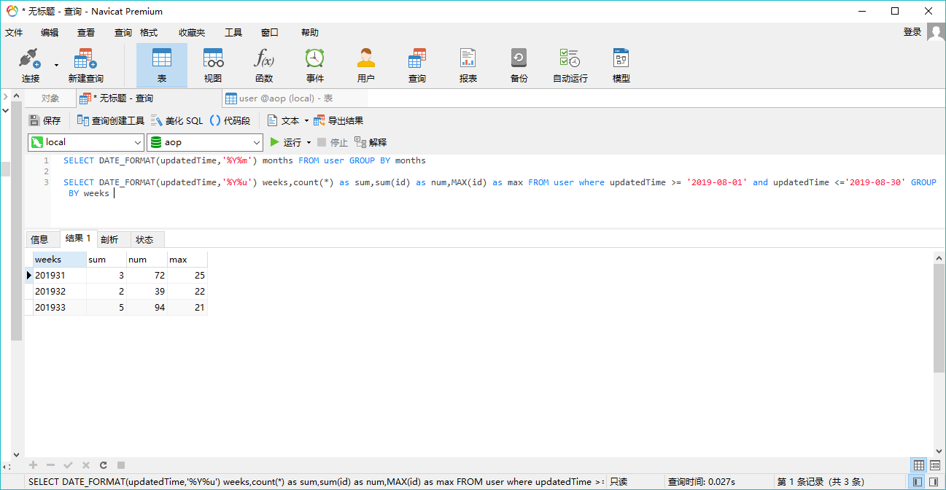Open the View (查看) menu
The image size is (946, 490).
pyautogui.click(x=86, y=33)
